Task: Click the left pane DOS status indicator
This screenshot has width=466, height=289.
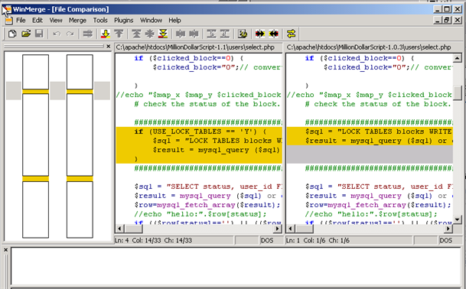Action: coord(267,240)
